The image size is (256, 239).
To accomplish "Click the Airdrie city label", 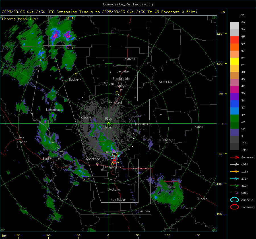I will click(112, 152).
